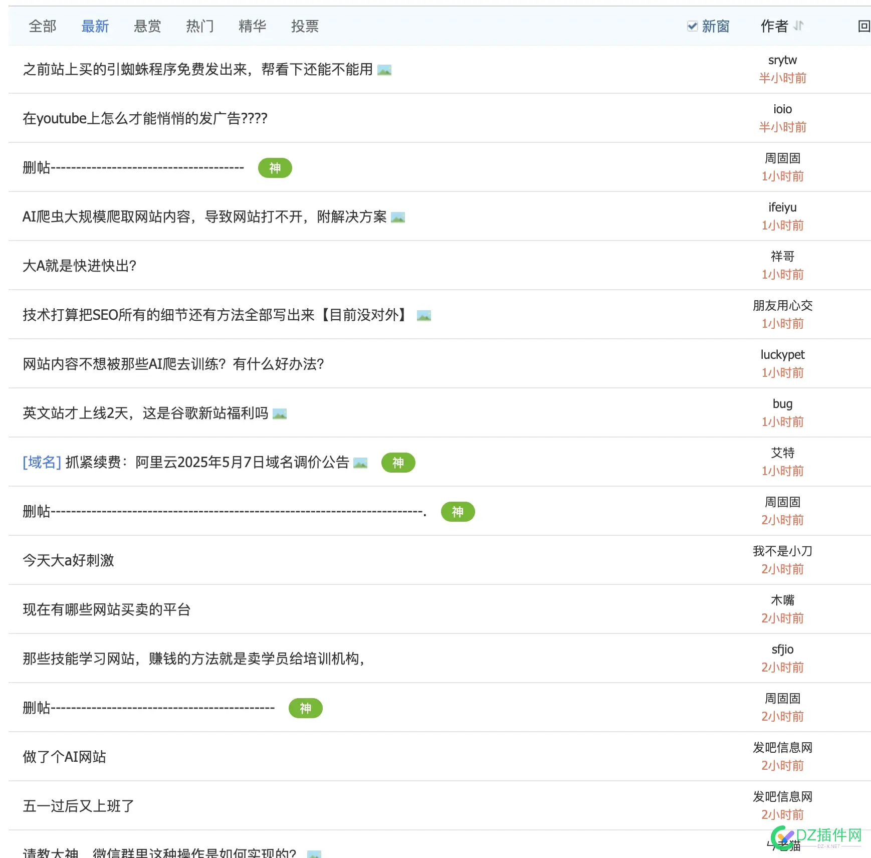Uncheck the 新窗 checkbox
This screenshot has height=858, width=871.
692,26
